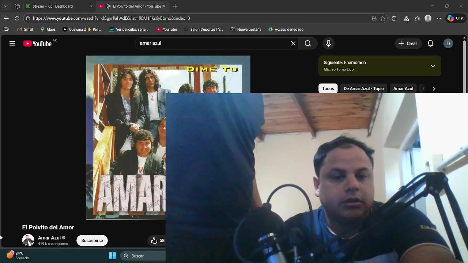This screenshot has height=263, width=468.
Task: Select the El Polvito del Amor YouTube tab
Action: [132, 6]
